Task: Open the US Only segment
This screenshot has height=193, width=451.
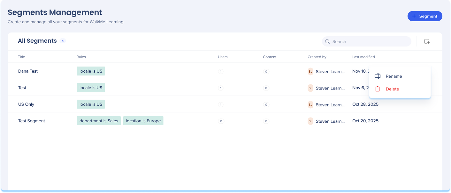Action: point(26,104)
